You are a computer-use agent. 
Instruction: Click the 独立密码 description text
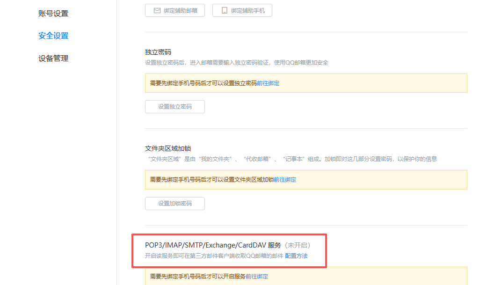tap(236, 63)
